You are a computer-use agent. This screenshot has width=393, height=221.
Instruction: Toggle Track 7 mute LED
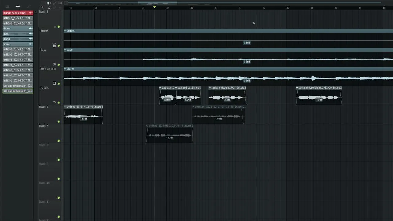(x=59, y=141)
